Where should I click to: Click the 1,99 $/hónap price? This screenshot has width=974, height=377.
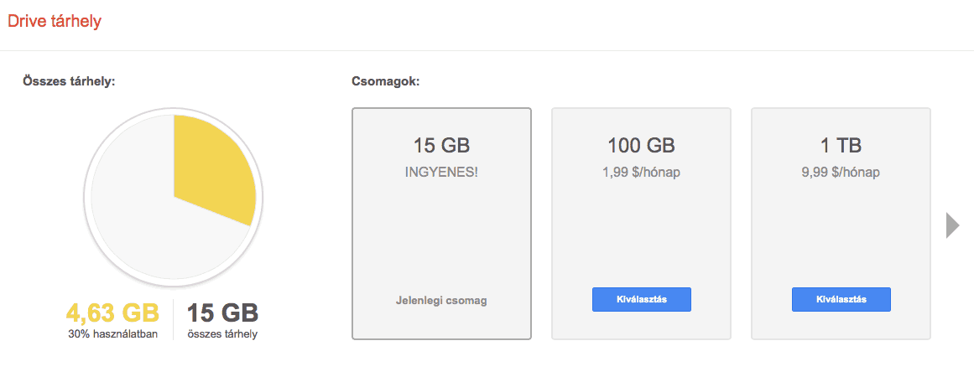[x=641, y=173]
